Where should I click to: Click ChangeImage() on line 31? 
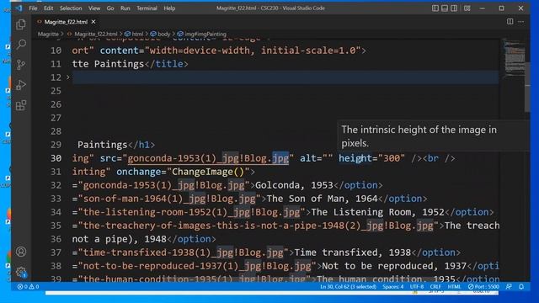pos(208,172)
